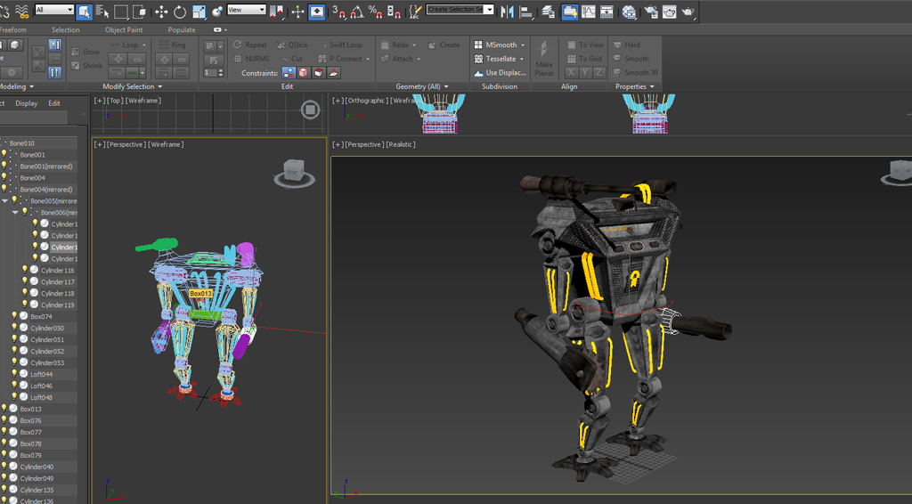Toggle the Angle Snap icon
Screen dimensions: 912x504
(357, 12)
